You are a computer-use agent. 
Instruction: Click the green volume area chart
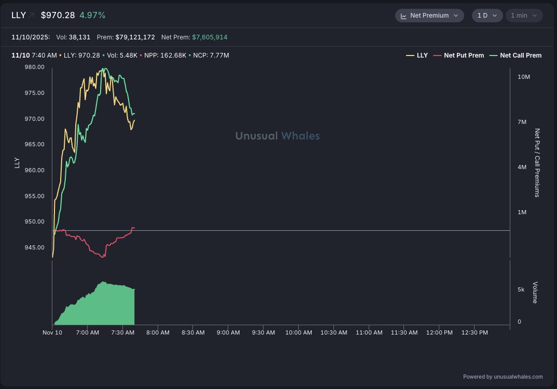pyautogui.click(x=104, y=306)
